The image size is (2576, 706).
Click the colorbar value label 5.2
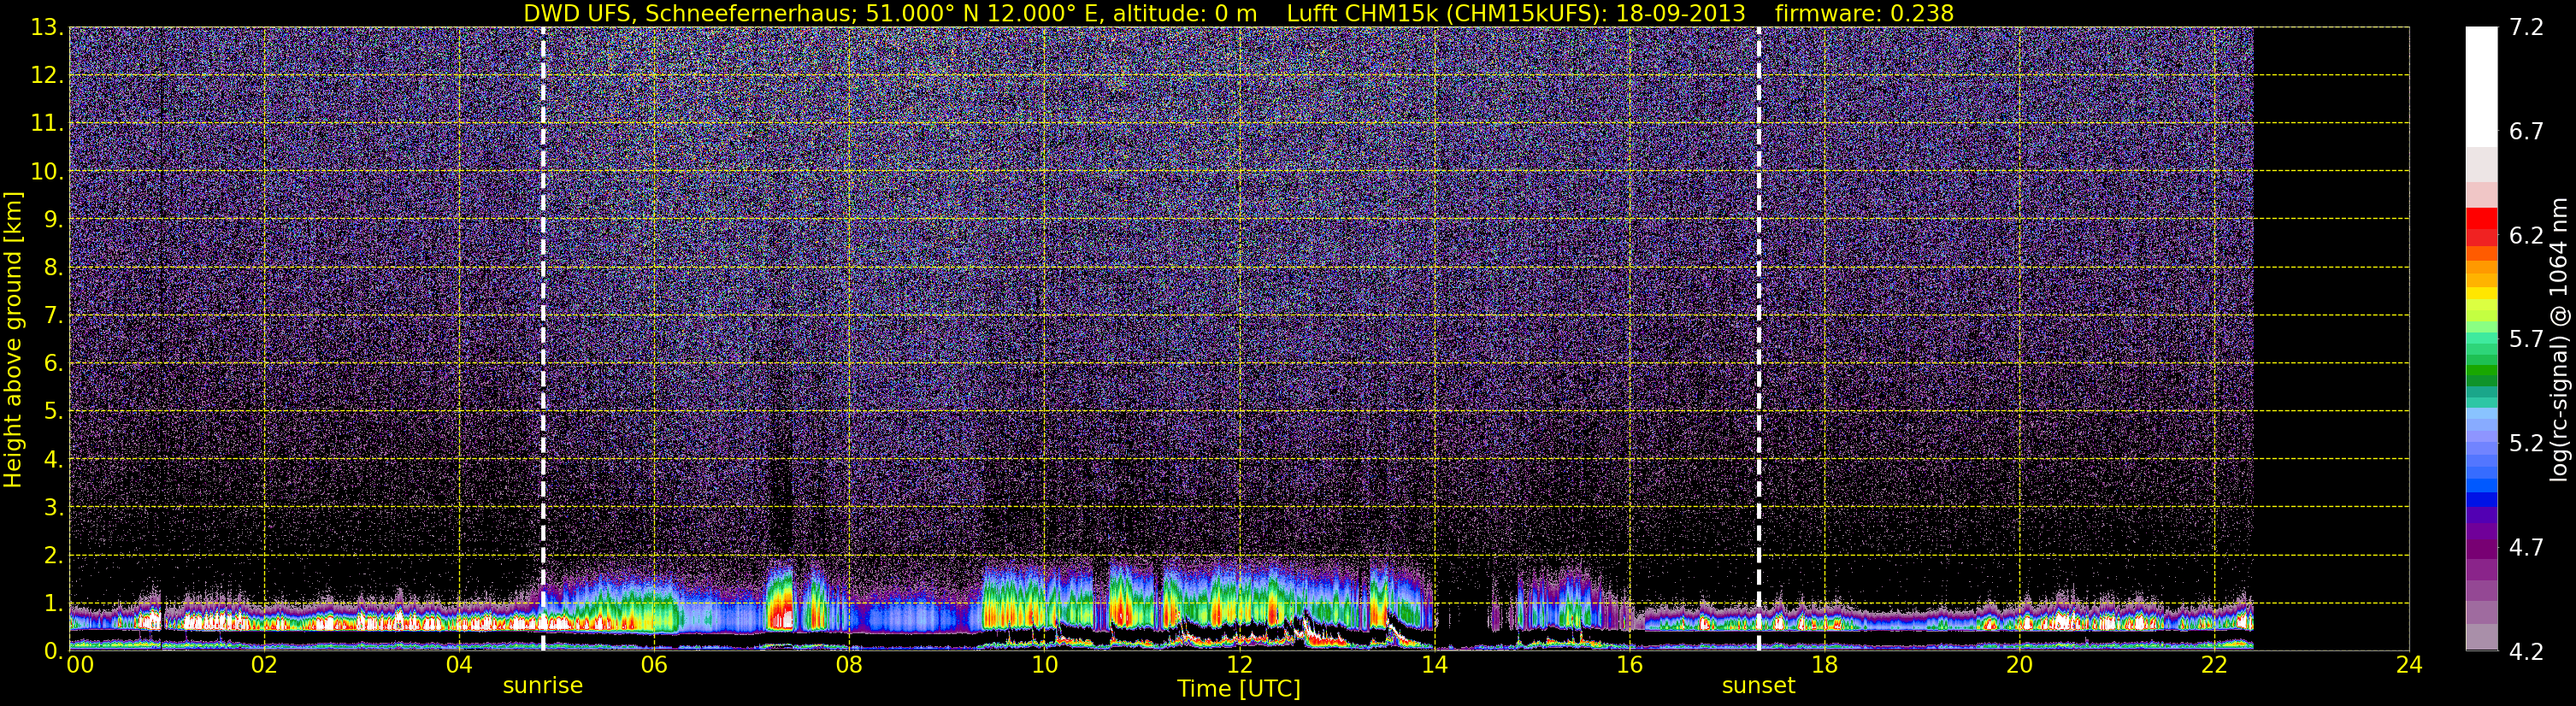pyautogui.click(x=2526, y=443)
